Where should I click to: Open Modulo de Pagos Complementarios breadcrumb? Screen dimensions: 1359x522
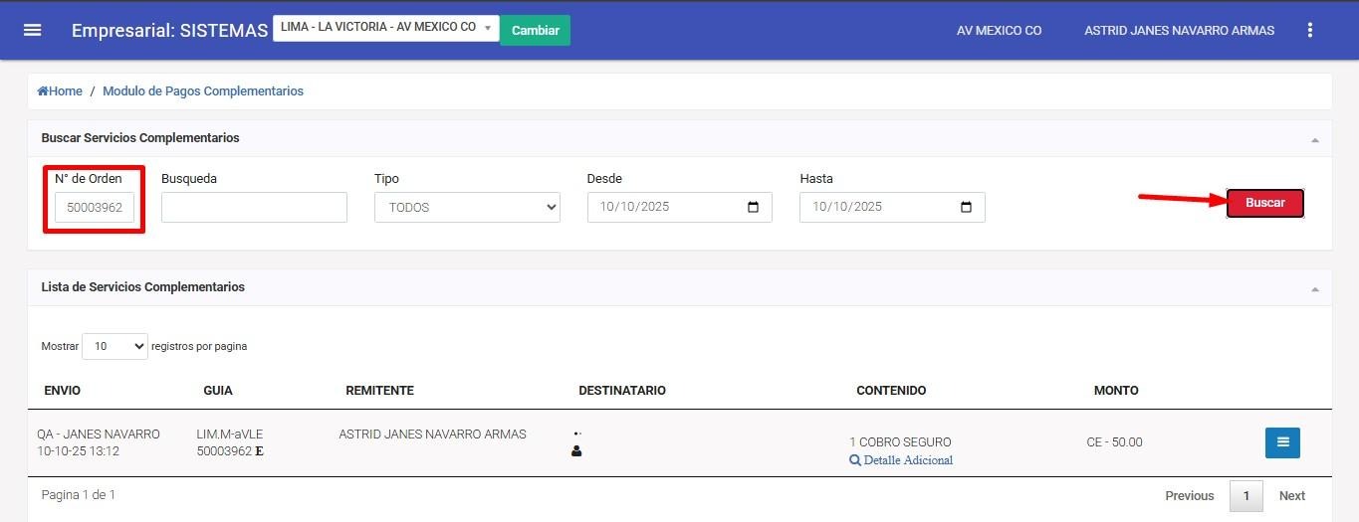203,91
